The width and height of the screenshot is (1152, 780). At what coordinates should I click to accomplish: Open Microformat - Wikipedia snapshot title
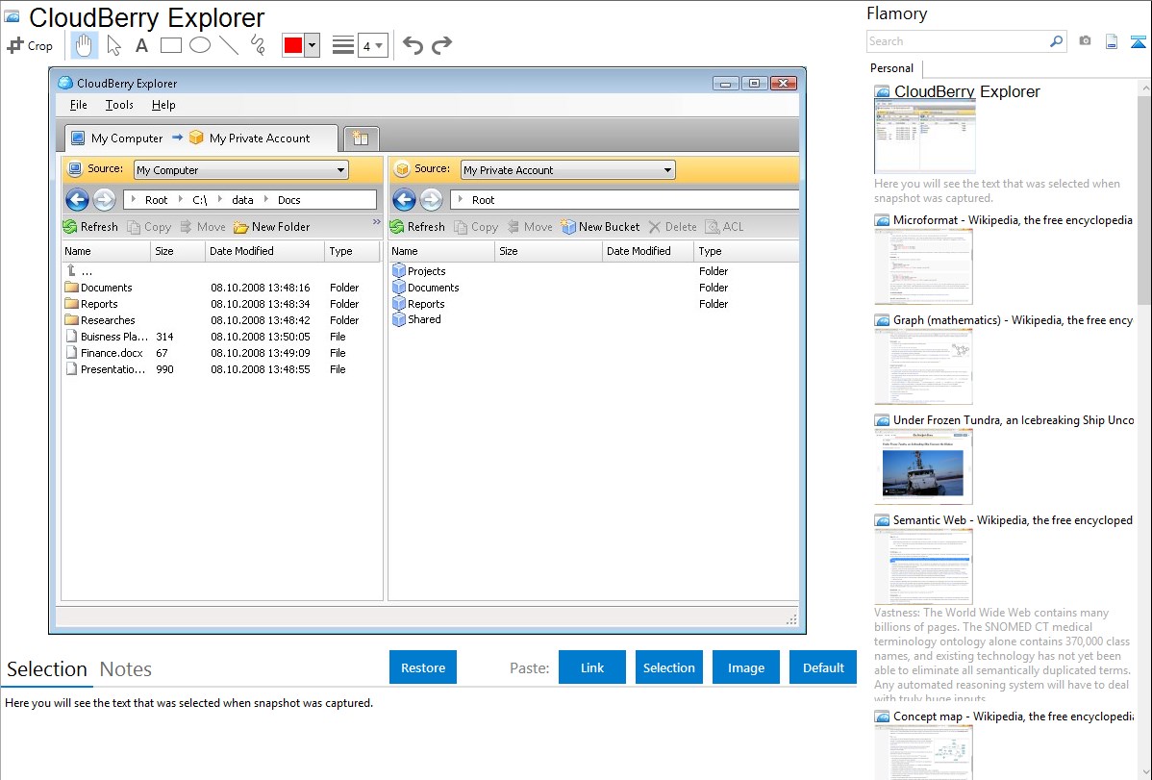(1013, 220)
